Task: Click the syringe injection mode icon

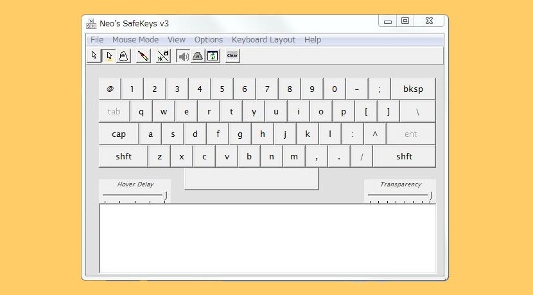Action: [x=143, y=56]
